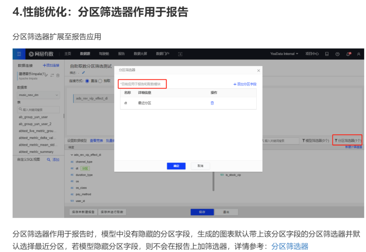Select table abtest_metric_mean_std...

pos(37,145)
